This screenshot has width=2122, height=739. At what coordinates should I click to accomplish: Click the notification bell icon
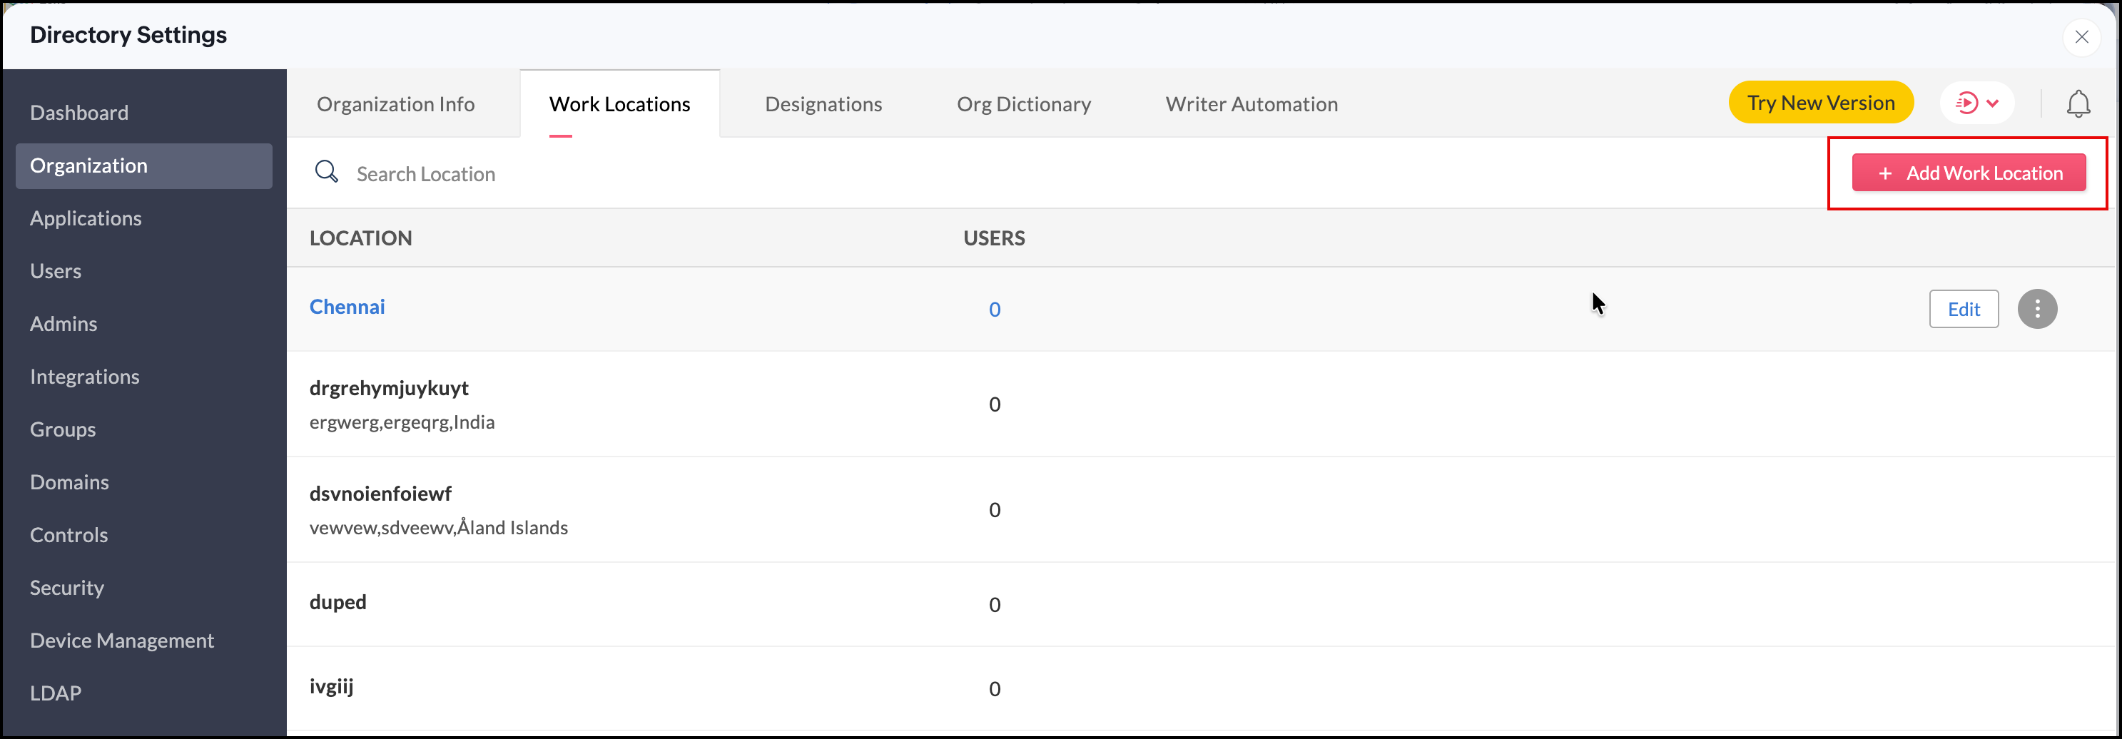tap(2078, 104)
